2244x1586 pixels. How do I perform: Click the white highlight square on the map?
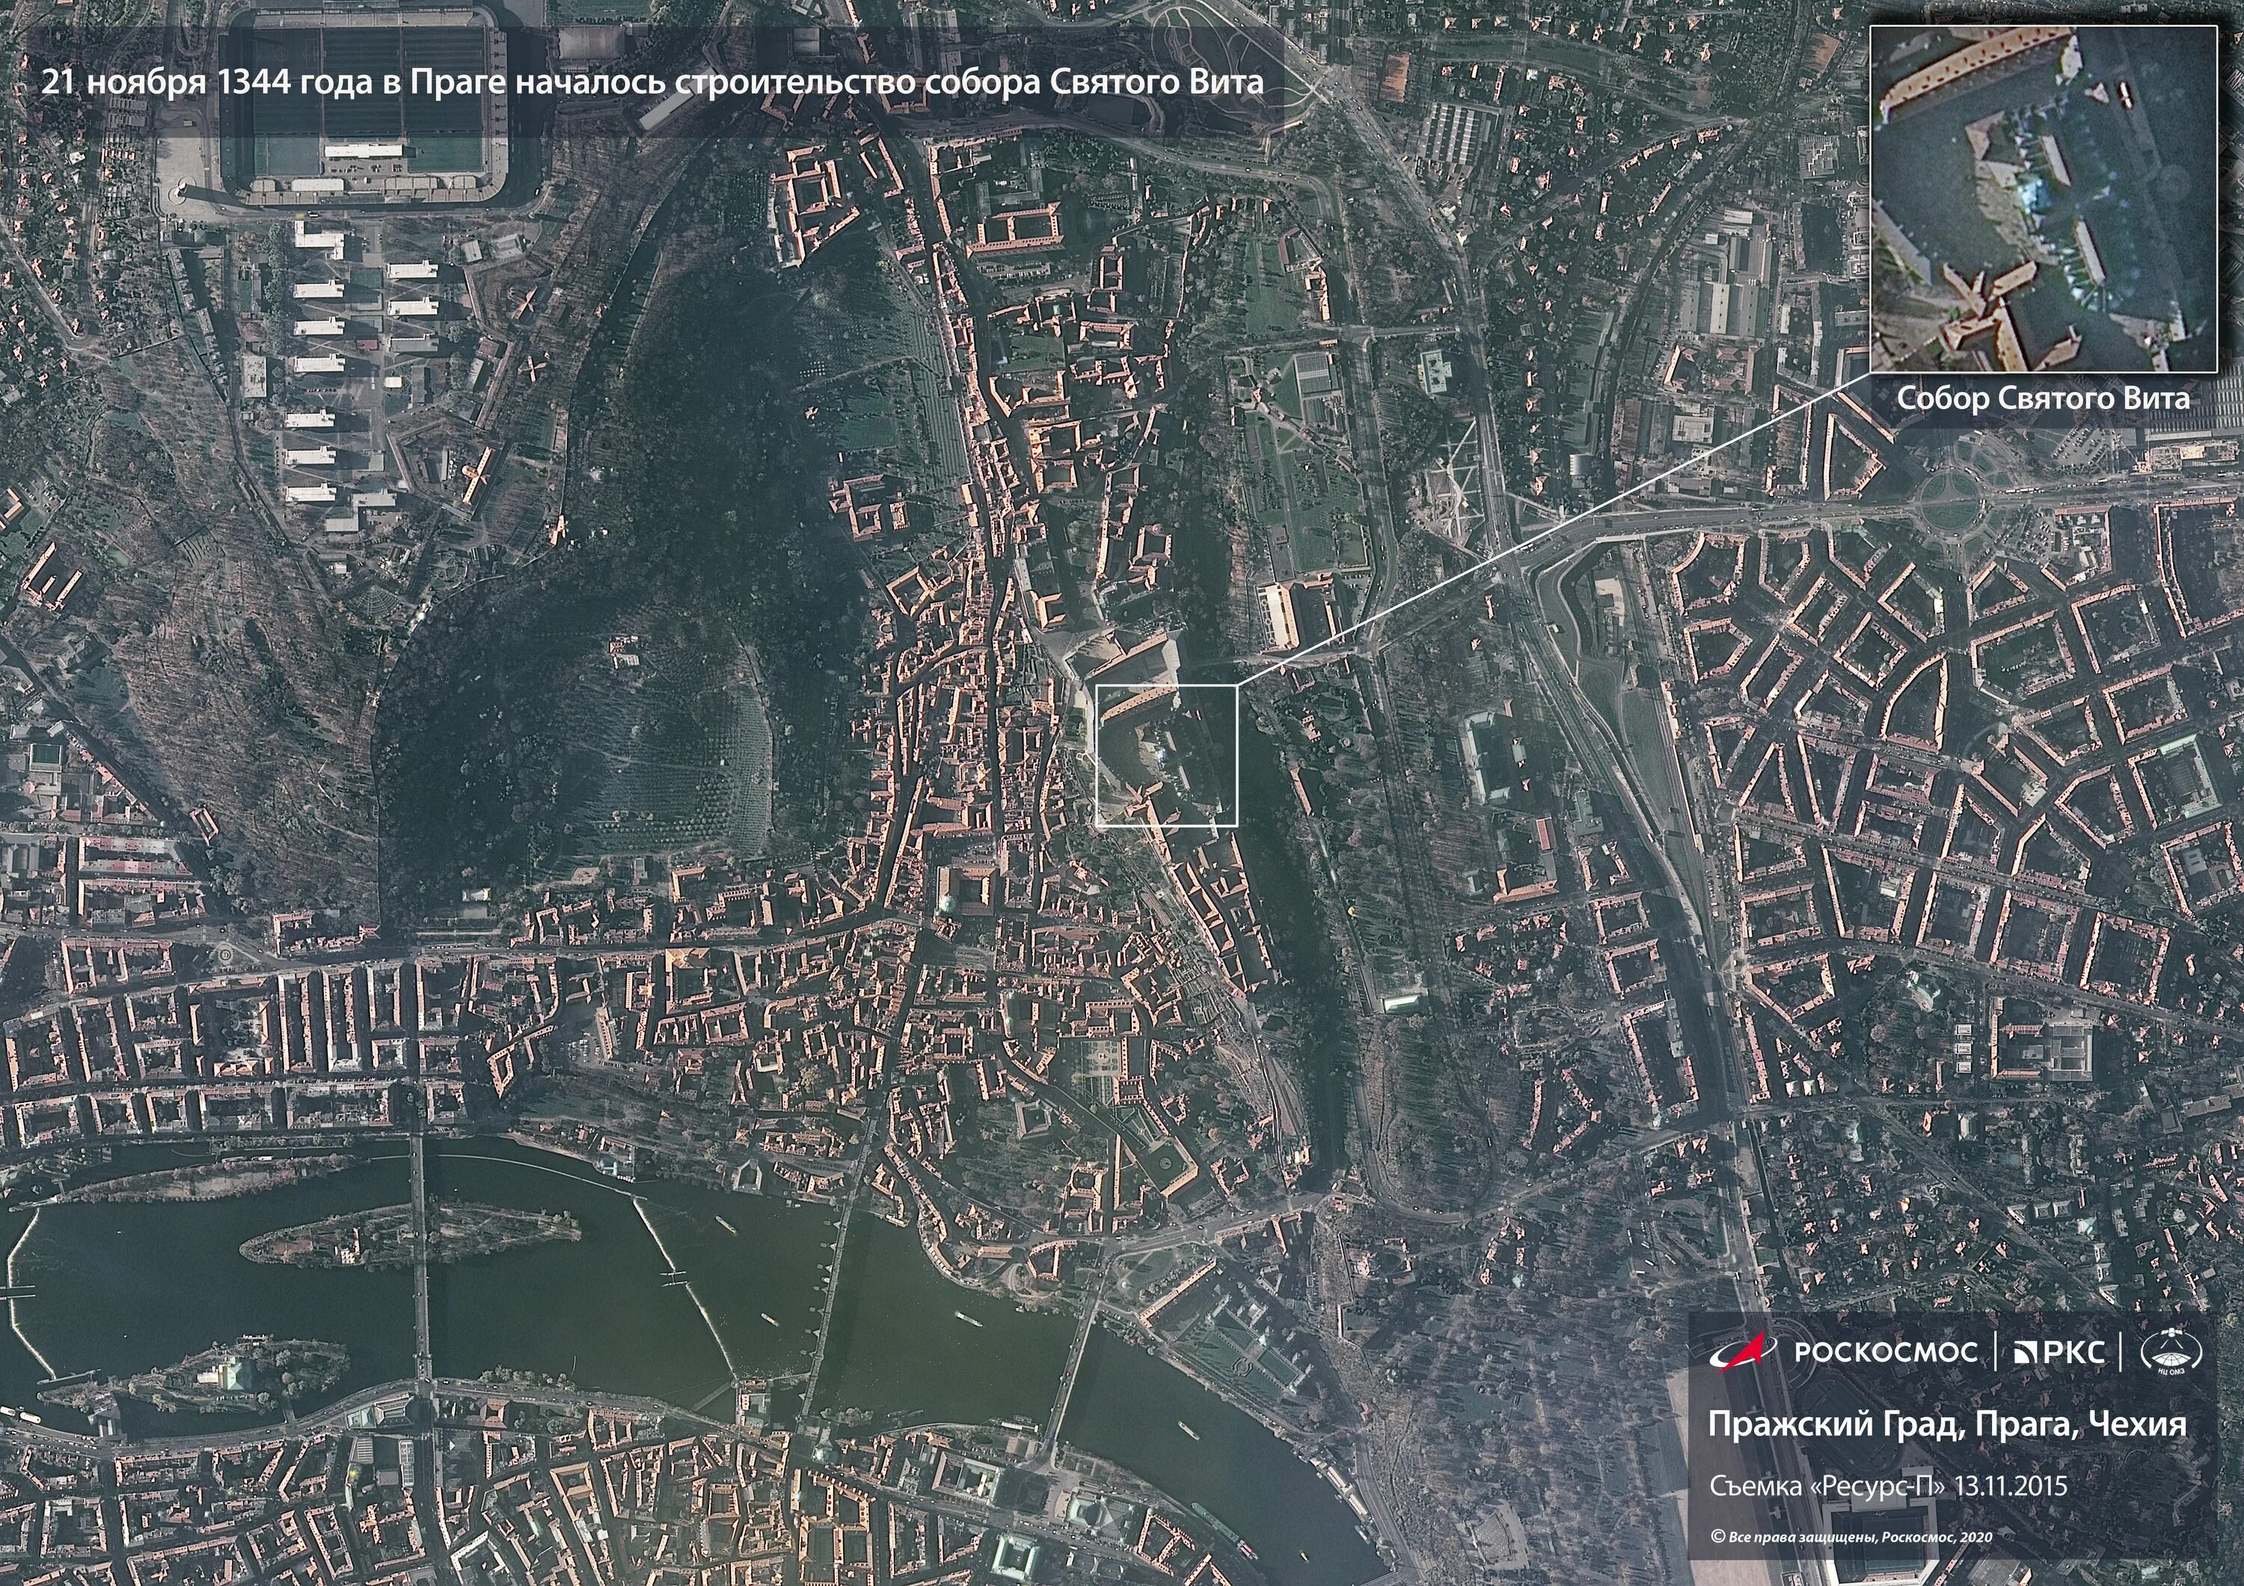point(1166,755)
